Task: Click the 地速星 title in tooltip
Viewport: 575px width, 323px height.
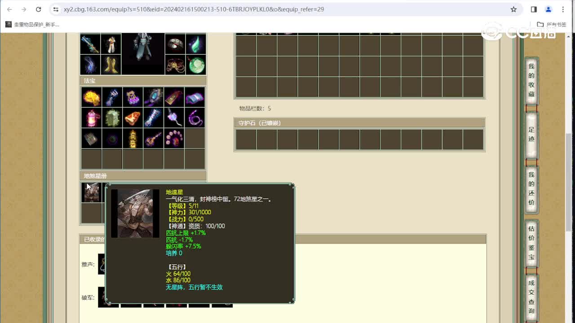Action: (x=174, y=192)
